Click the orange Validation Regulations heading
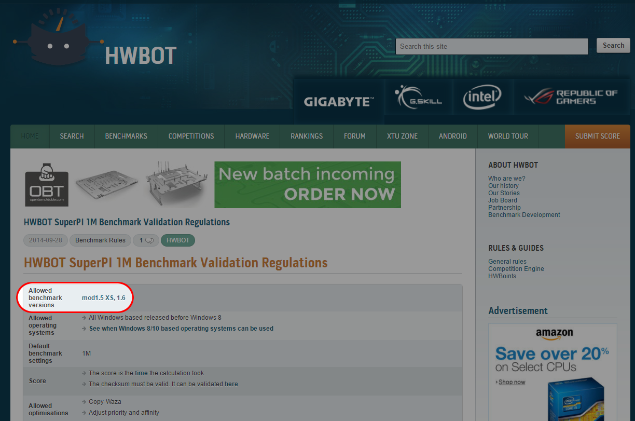The height and width of the screenshot is (421, 635). pos(176,263)
